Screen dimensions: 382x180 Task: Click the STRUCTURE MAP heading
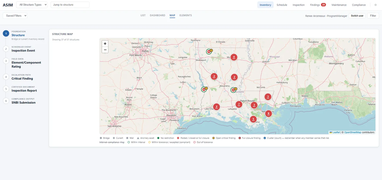[x=62, y=34]
